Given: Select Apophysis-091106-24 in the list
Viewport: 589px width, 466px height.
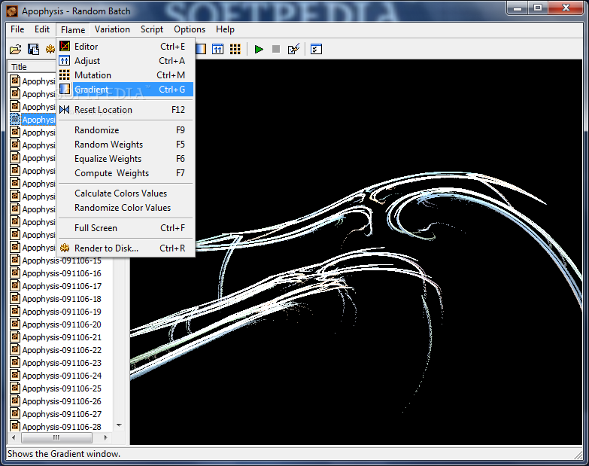Looking at the screenshot, I should 62,376.
